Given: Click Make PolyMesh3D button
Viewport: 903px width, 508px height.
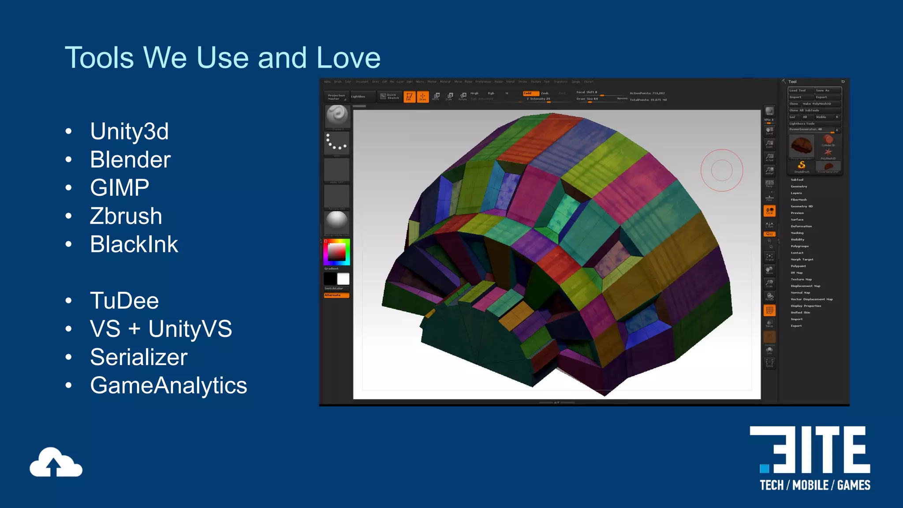Looking at the screenshot, I should click(821, 104).
